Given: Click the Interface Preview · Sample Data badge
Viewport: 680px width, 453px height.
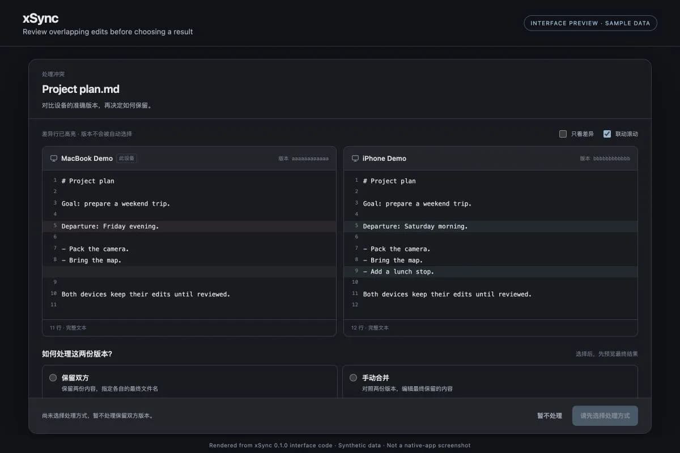Looking at the screenshot, I should [x=590, y=23].
